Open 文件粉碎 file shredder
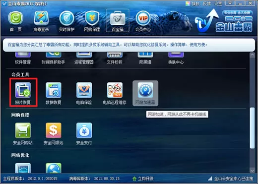258x184 pixels. pyautogui.click(x=115, y=59)
